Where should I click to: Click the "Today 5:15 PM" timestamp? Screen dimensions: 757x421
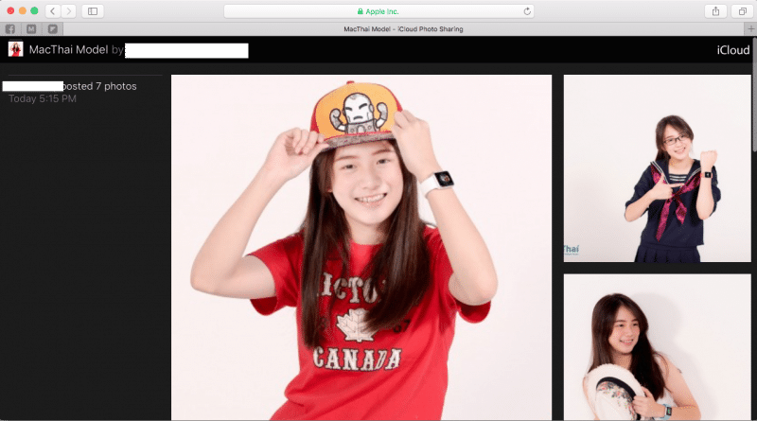point(43,99)
